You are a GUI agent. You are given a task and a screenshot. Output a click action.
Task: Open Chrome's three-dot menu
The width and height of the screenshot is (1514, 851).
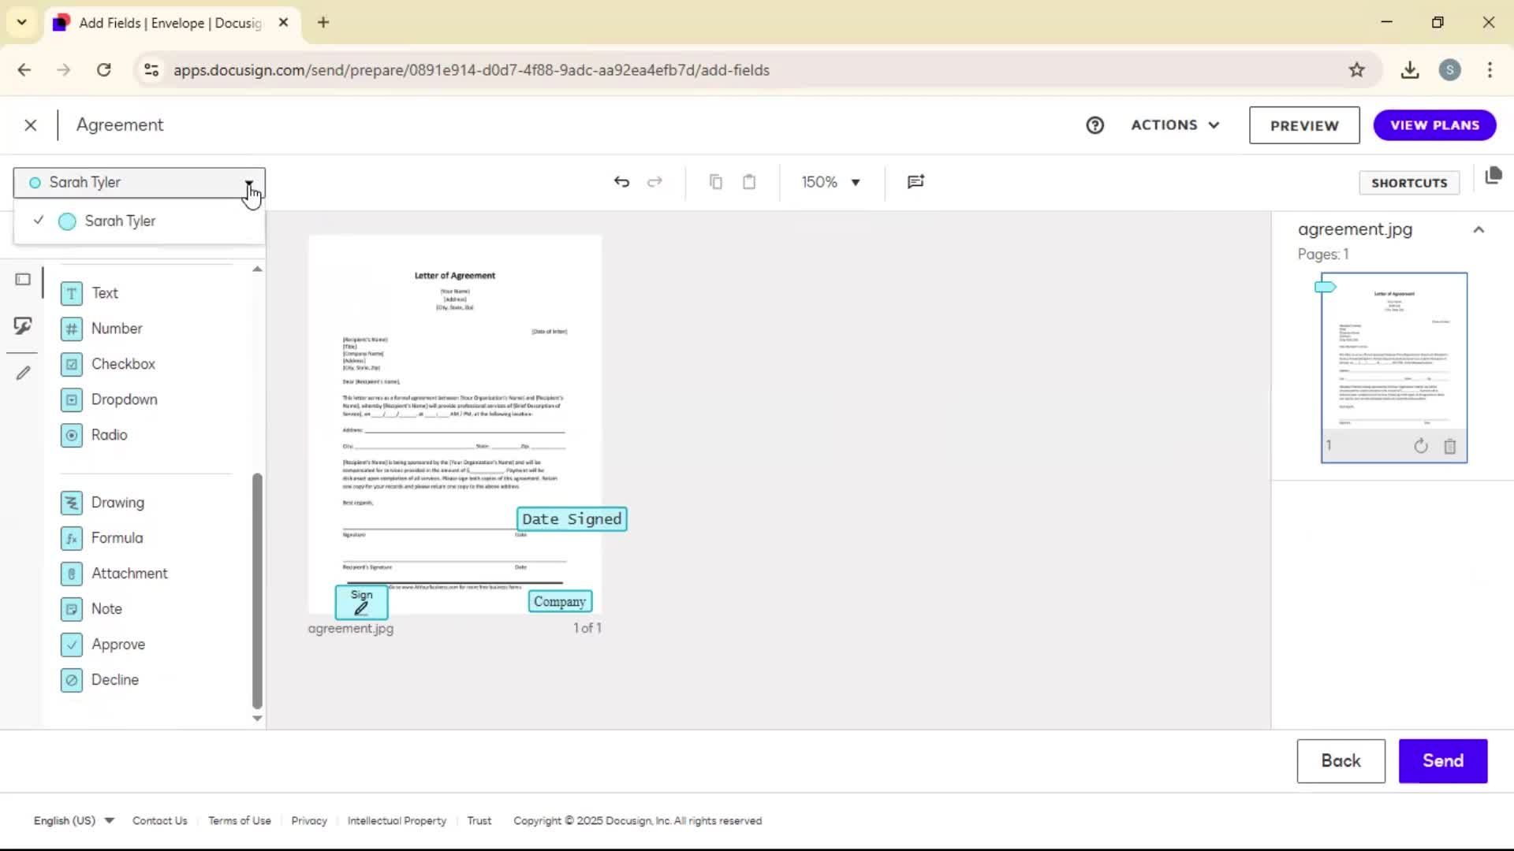click(1490, 70)
